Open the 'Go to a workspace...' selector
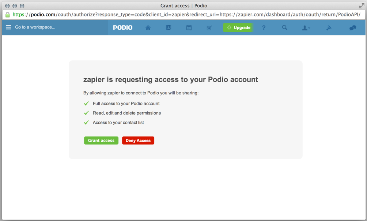The image size is (367, 221). 35,27
